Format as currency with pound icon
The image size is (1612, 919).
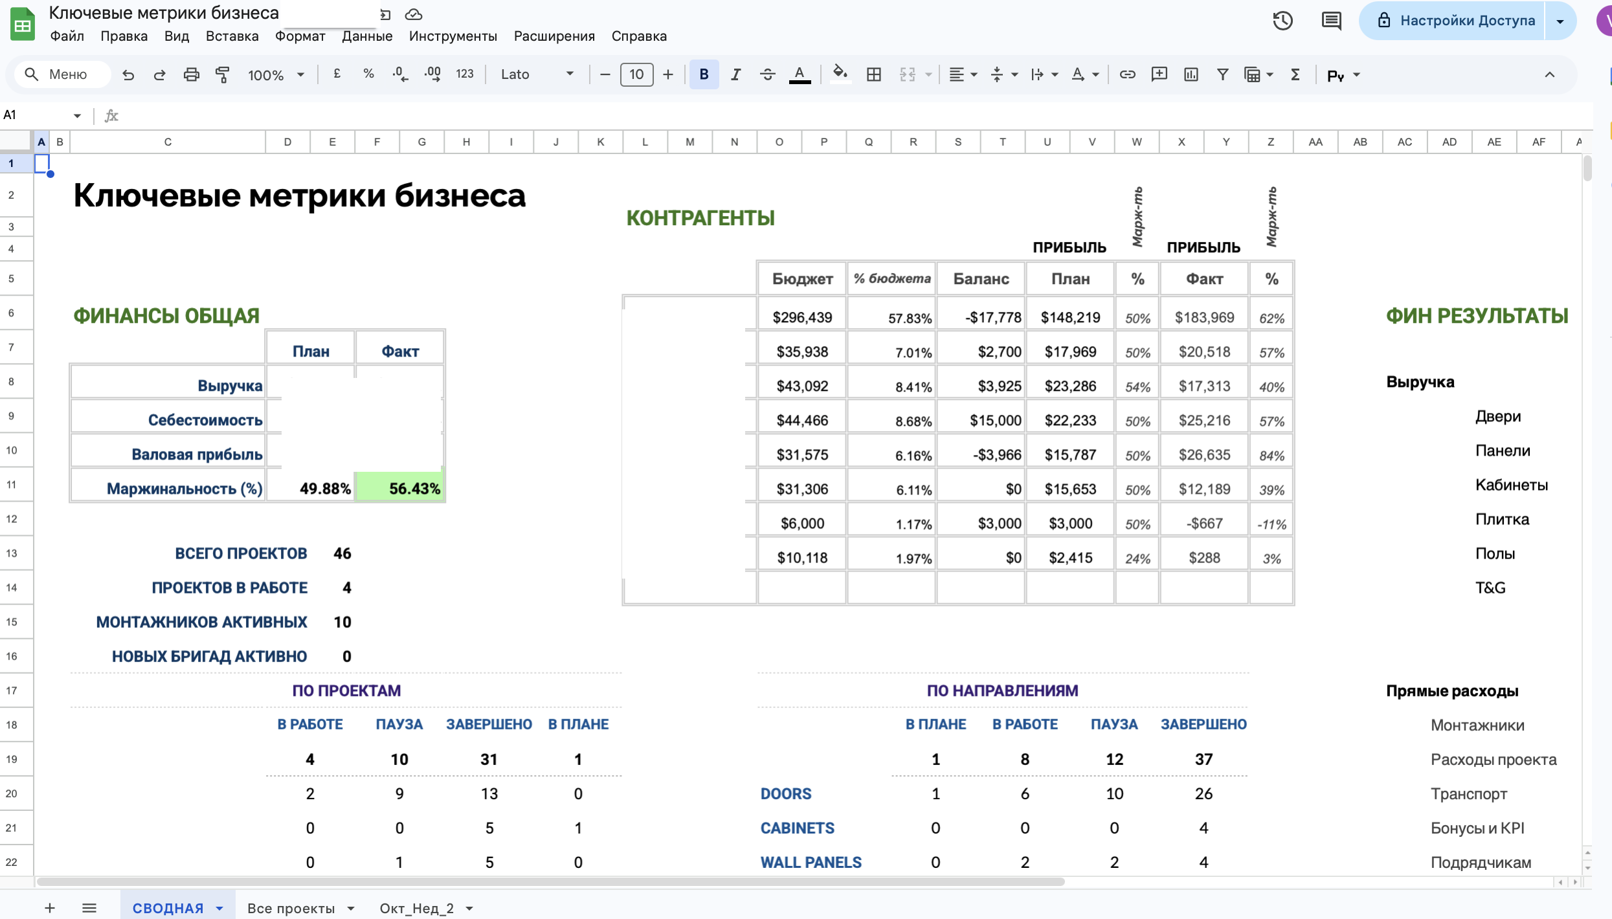337,74
